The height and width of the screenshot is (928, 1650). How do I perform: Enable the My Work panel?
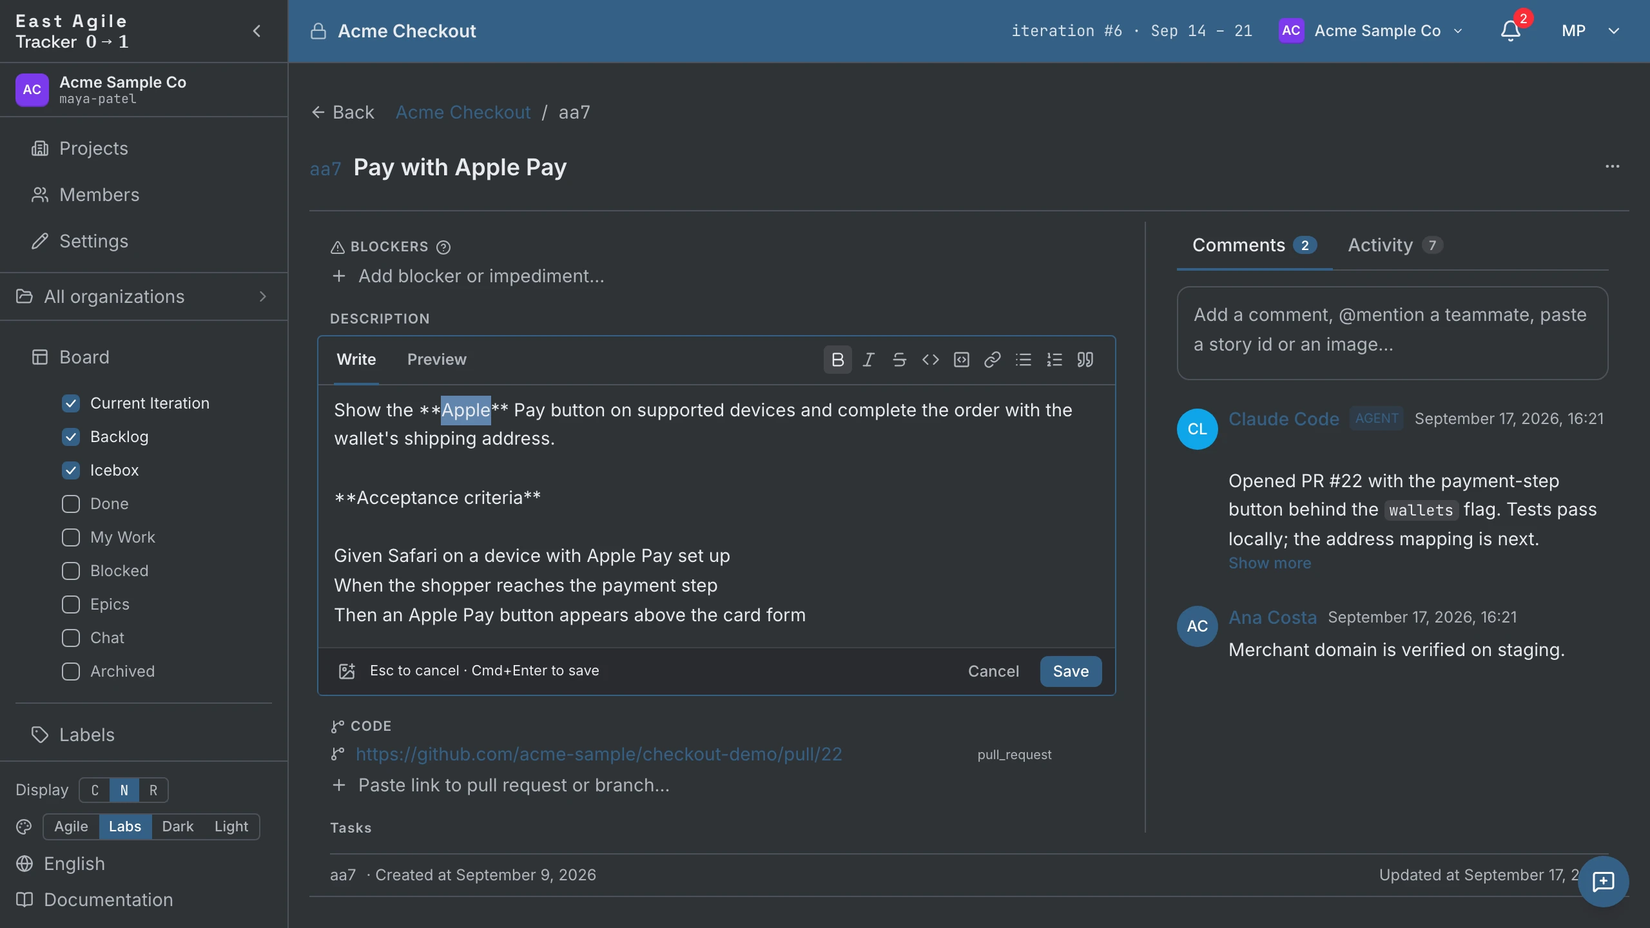tap(71, 537)
